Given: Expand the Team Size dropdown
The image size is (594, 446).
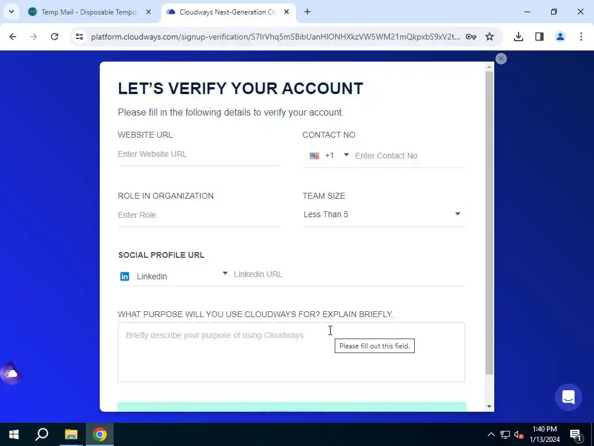Looking at the screenshot, I should pyautogui.click(x=383, y=215).
